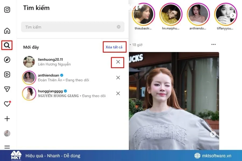Open thieubaotr's story thumbnail
This screenshot has height=161, width=242.
point(144,14)
